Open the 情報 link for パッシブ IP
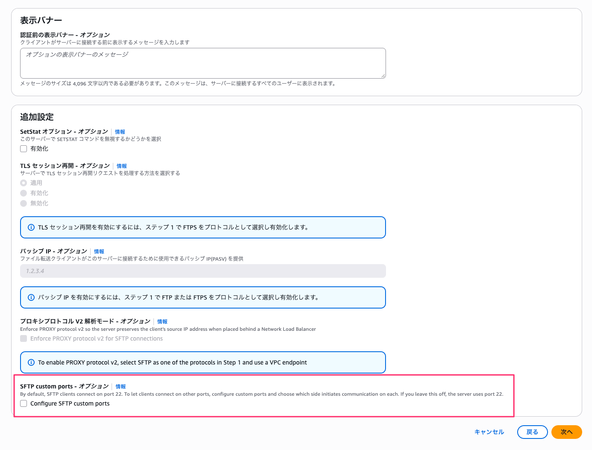592x450 pixels. tap(99, 252)
